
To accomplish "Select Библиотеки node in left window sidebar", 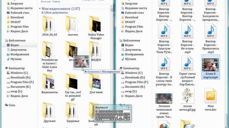I will click(x=15, y=41).
